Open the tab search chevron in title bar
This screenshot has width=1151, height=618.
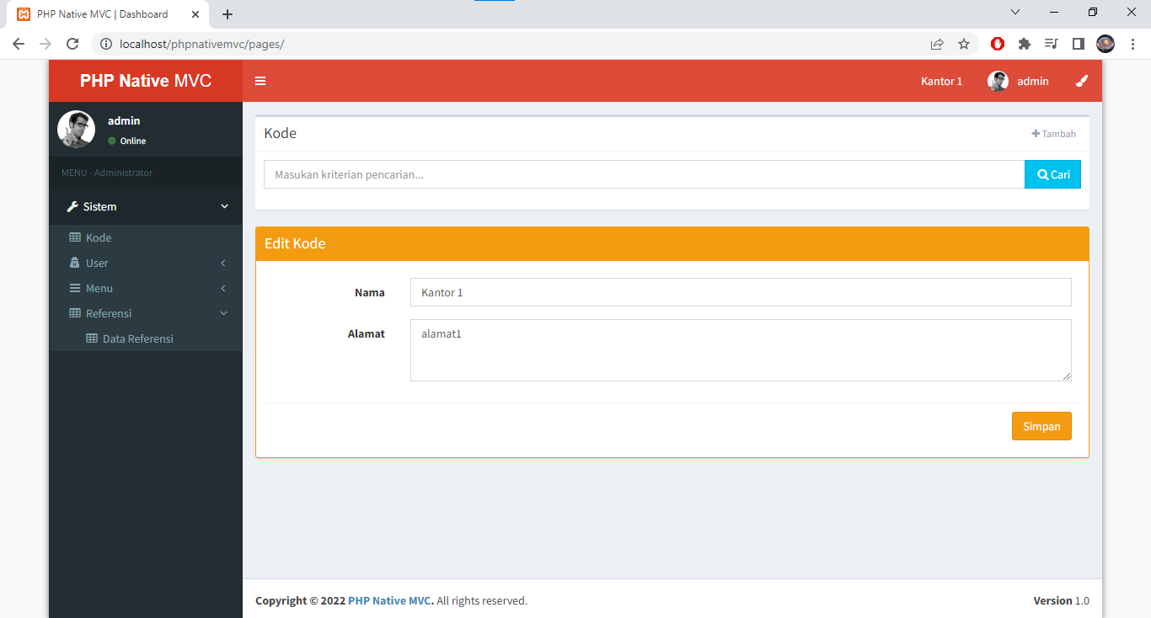coord(1015,12)
